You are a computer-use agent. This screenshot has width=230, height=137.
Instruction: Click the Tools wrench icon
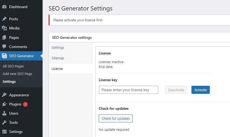(x=4, y=122)
